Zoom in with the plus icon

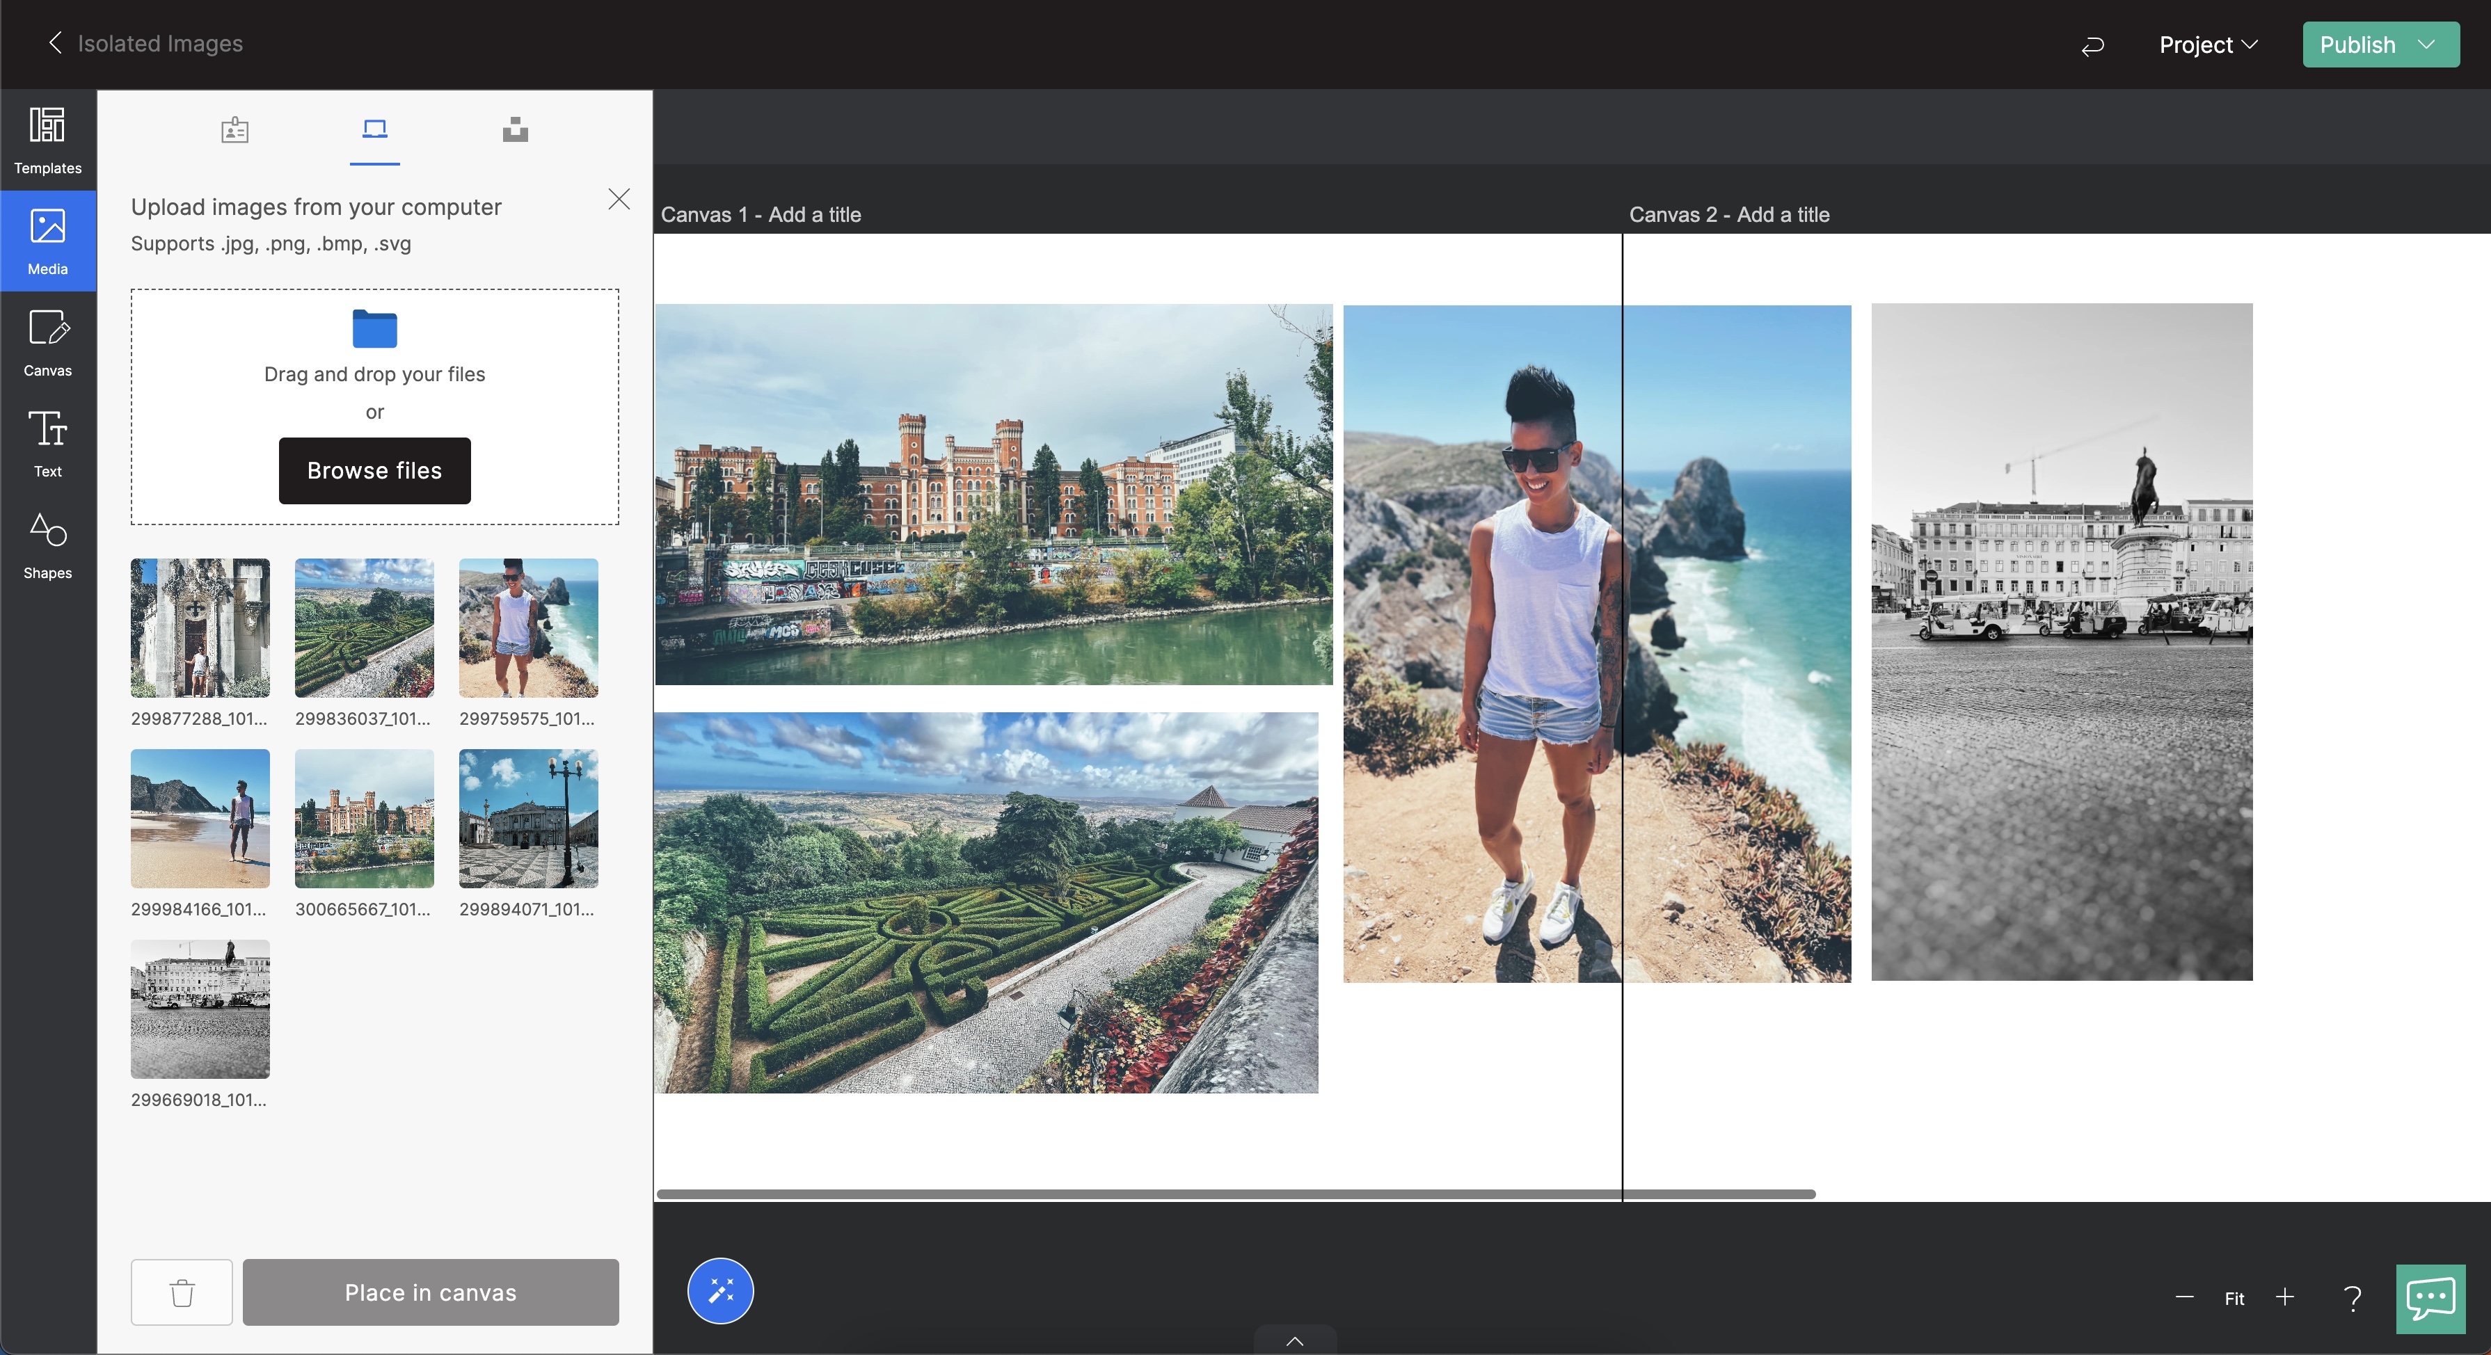2285,1297
